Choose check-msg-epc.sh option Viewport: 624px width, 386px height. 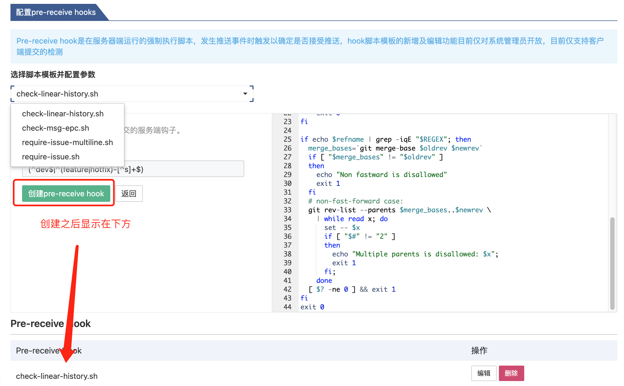pyautogui.click(x=55, y=128)
